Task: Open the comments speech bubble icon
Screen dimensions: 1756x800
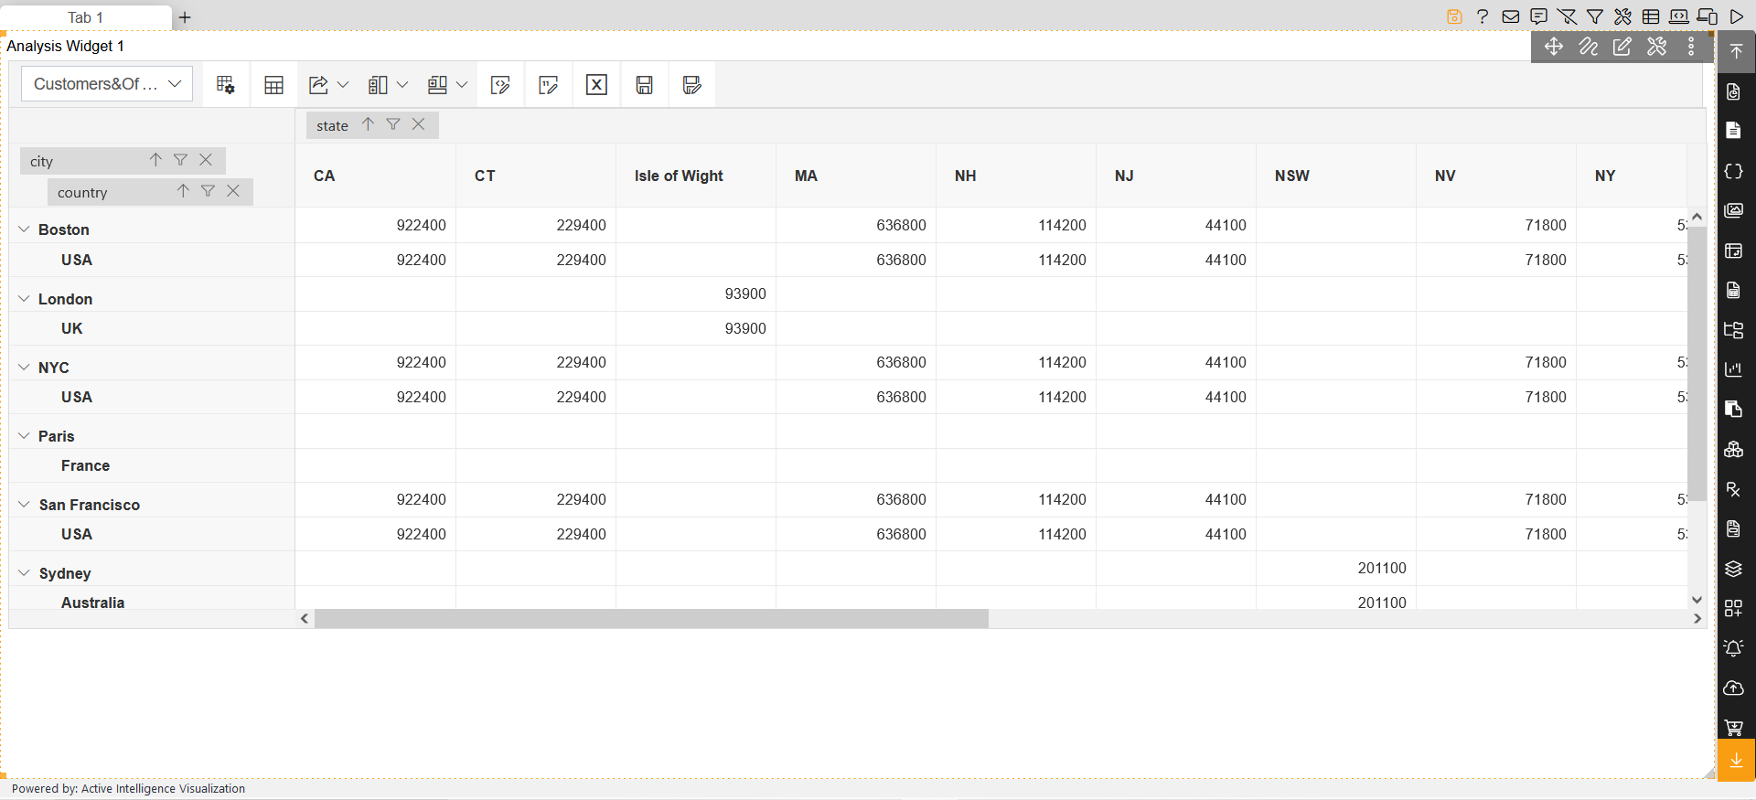Action: click(x=1539, y=16)
